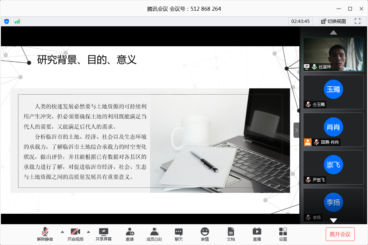Click the 切换视图 switch view button
The image size is (368, 245).
[333, 21]
